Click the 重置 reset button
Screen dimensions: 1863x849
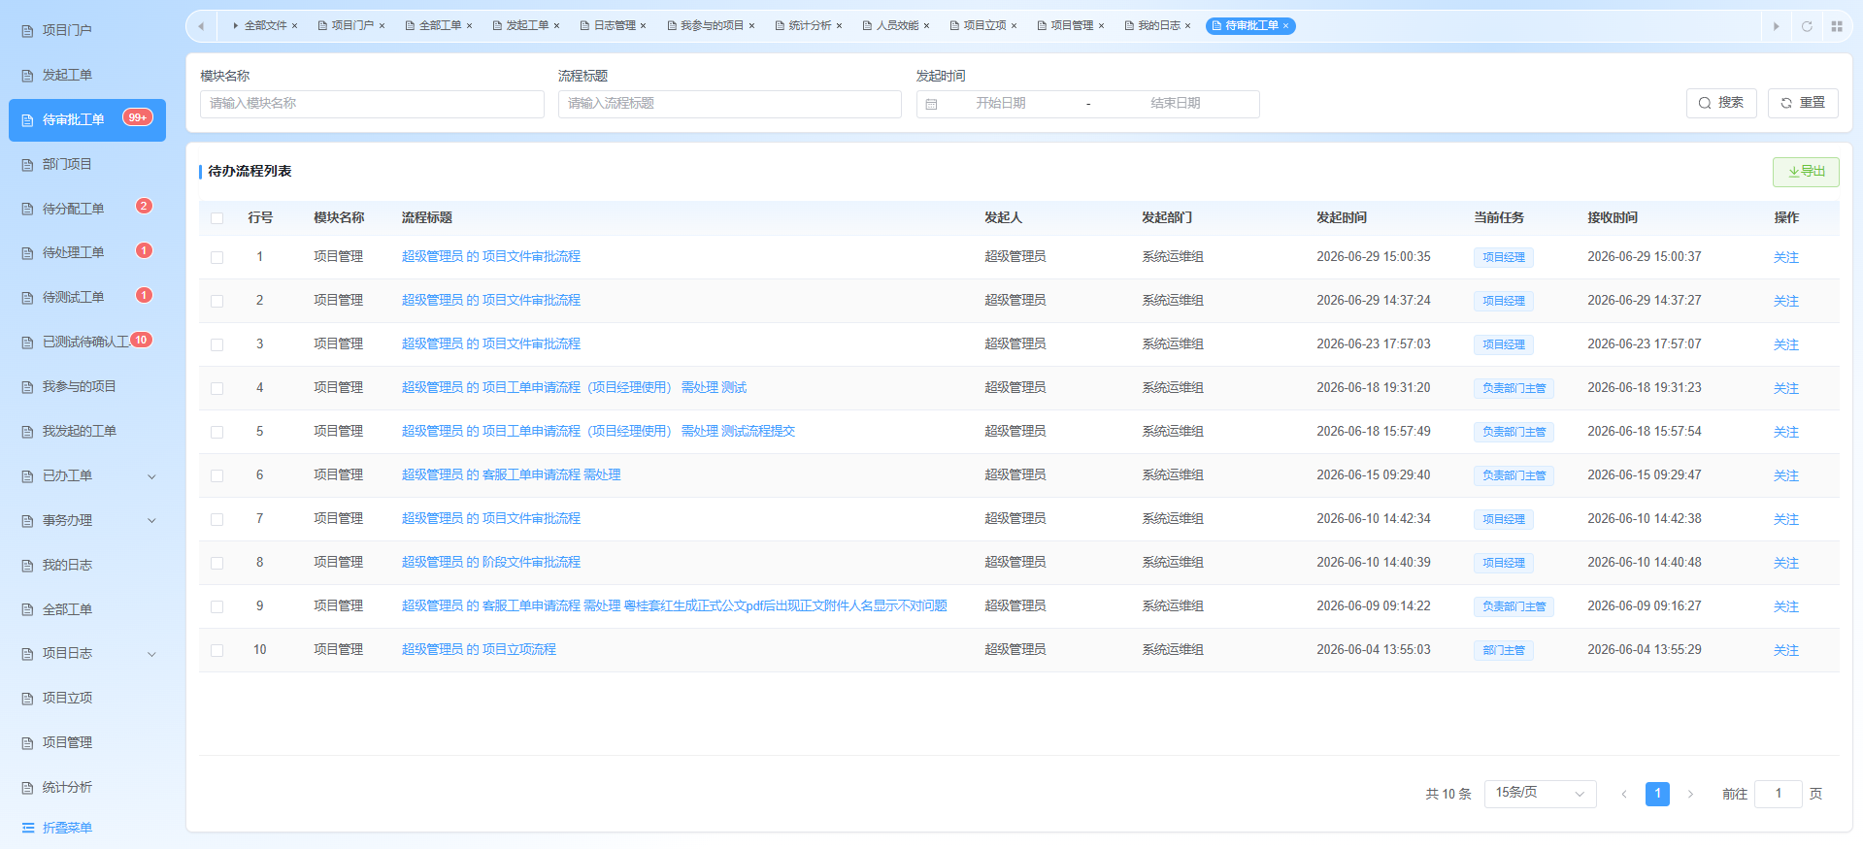coord(1803,103)
